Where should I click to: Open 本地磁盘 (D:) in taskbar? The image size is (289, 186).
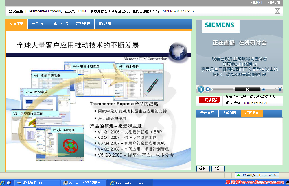pos(37,183)
